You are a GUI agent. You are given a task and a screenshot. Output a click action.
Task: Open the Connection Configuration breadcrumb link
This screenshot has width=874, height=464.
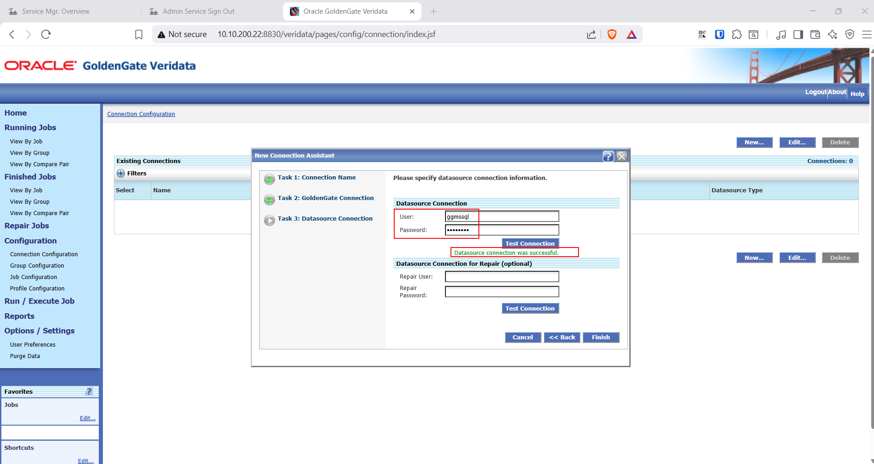(x=141, y=114)
